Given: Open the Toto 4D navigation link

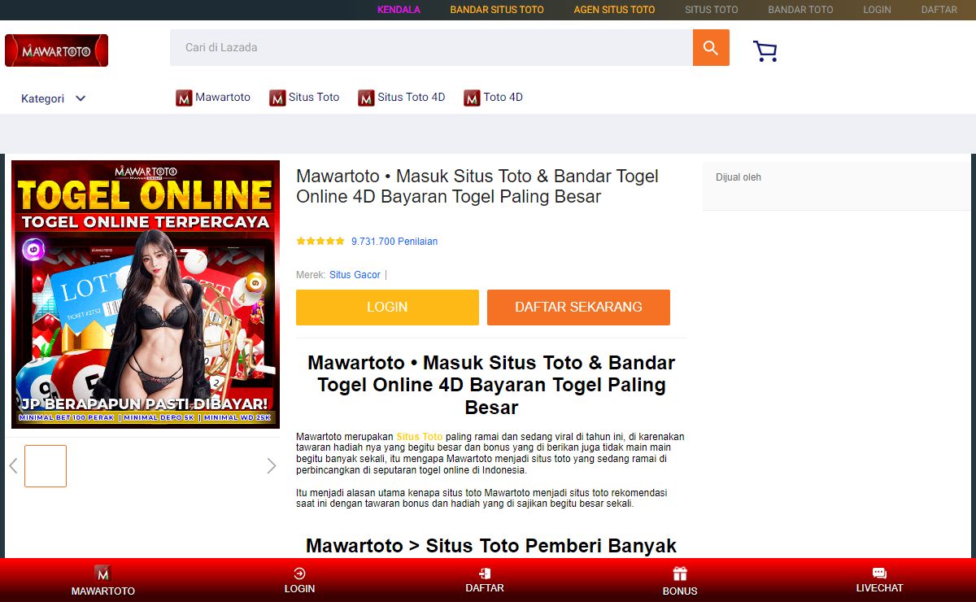Looking at the screenshot, I should click(503, 98).
